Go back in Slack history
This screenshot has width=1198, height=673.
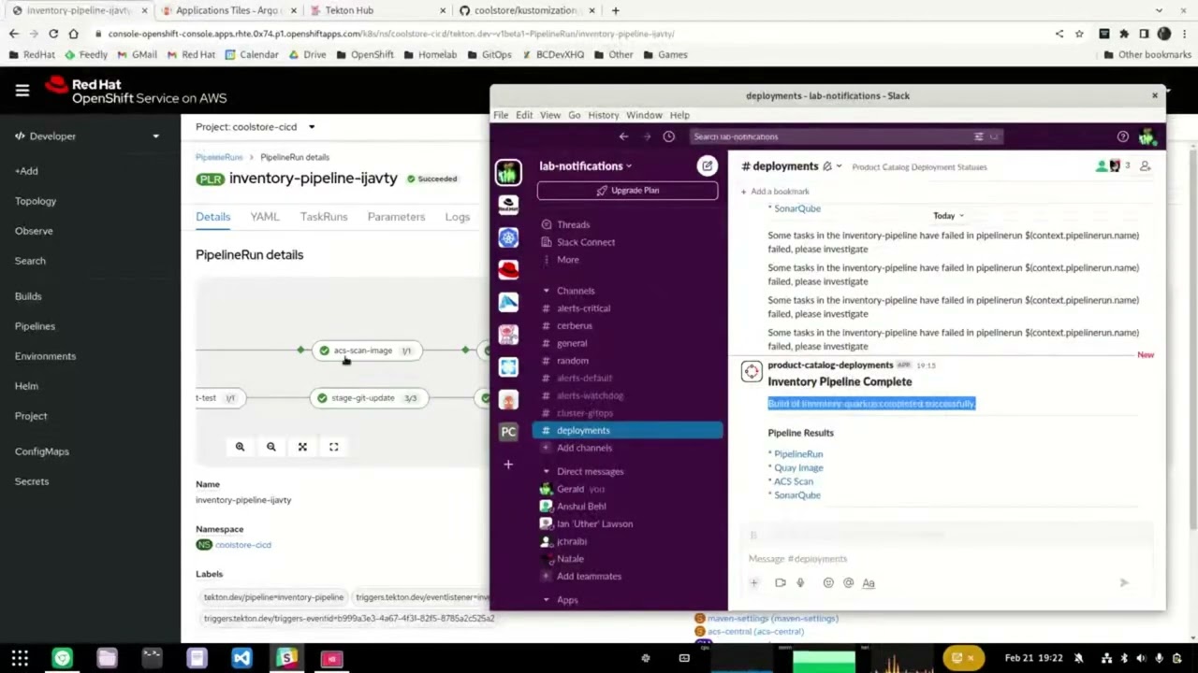pyautogui.click(x=623, y=136)
